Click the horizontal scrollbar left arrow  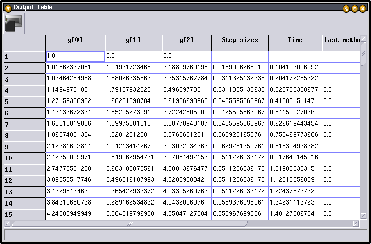point(7,223)
